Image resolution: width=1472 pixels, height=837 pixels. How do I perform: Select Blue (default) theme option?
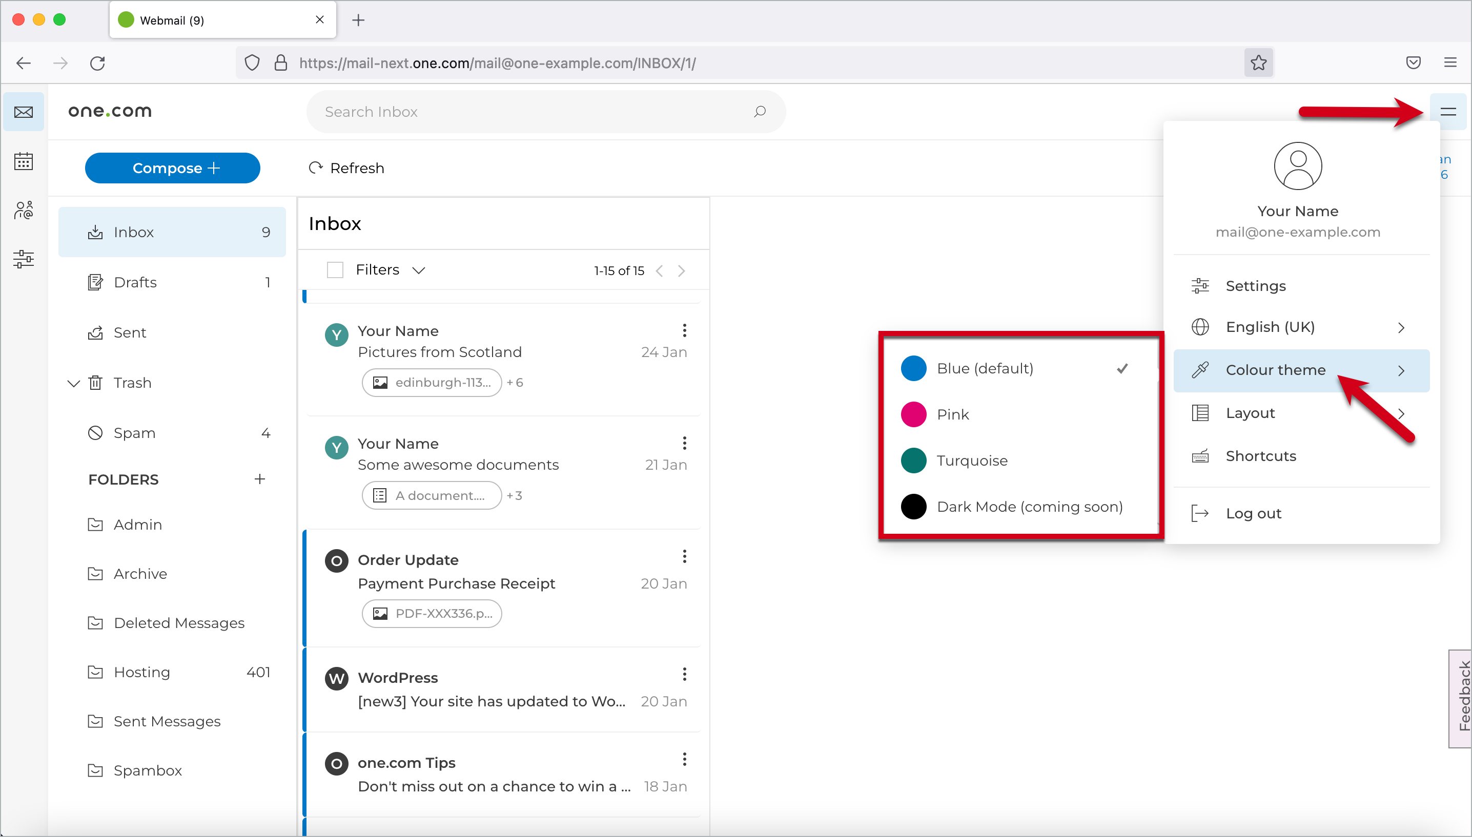pos(985,368)
